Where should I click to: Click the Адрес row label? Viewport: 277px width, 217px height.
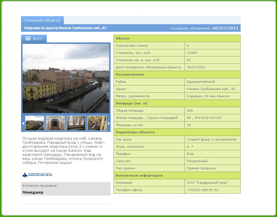pos(121,89)
